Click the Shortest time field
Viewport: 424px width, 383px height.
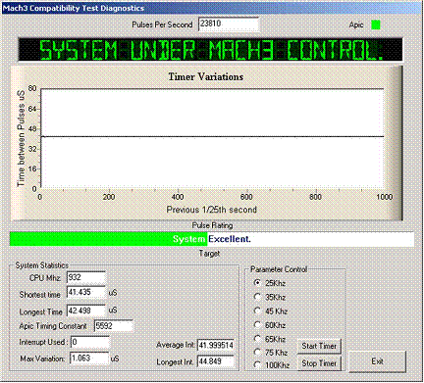[x=86, y=292]
